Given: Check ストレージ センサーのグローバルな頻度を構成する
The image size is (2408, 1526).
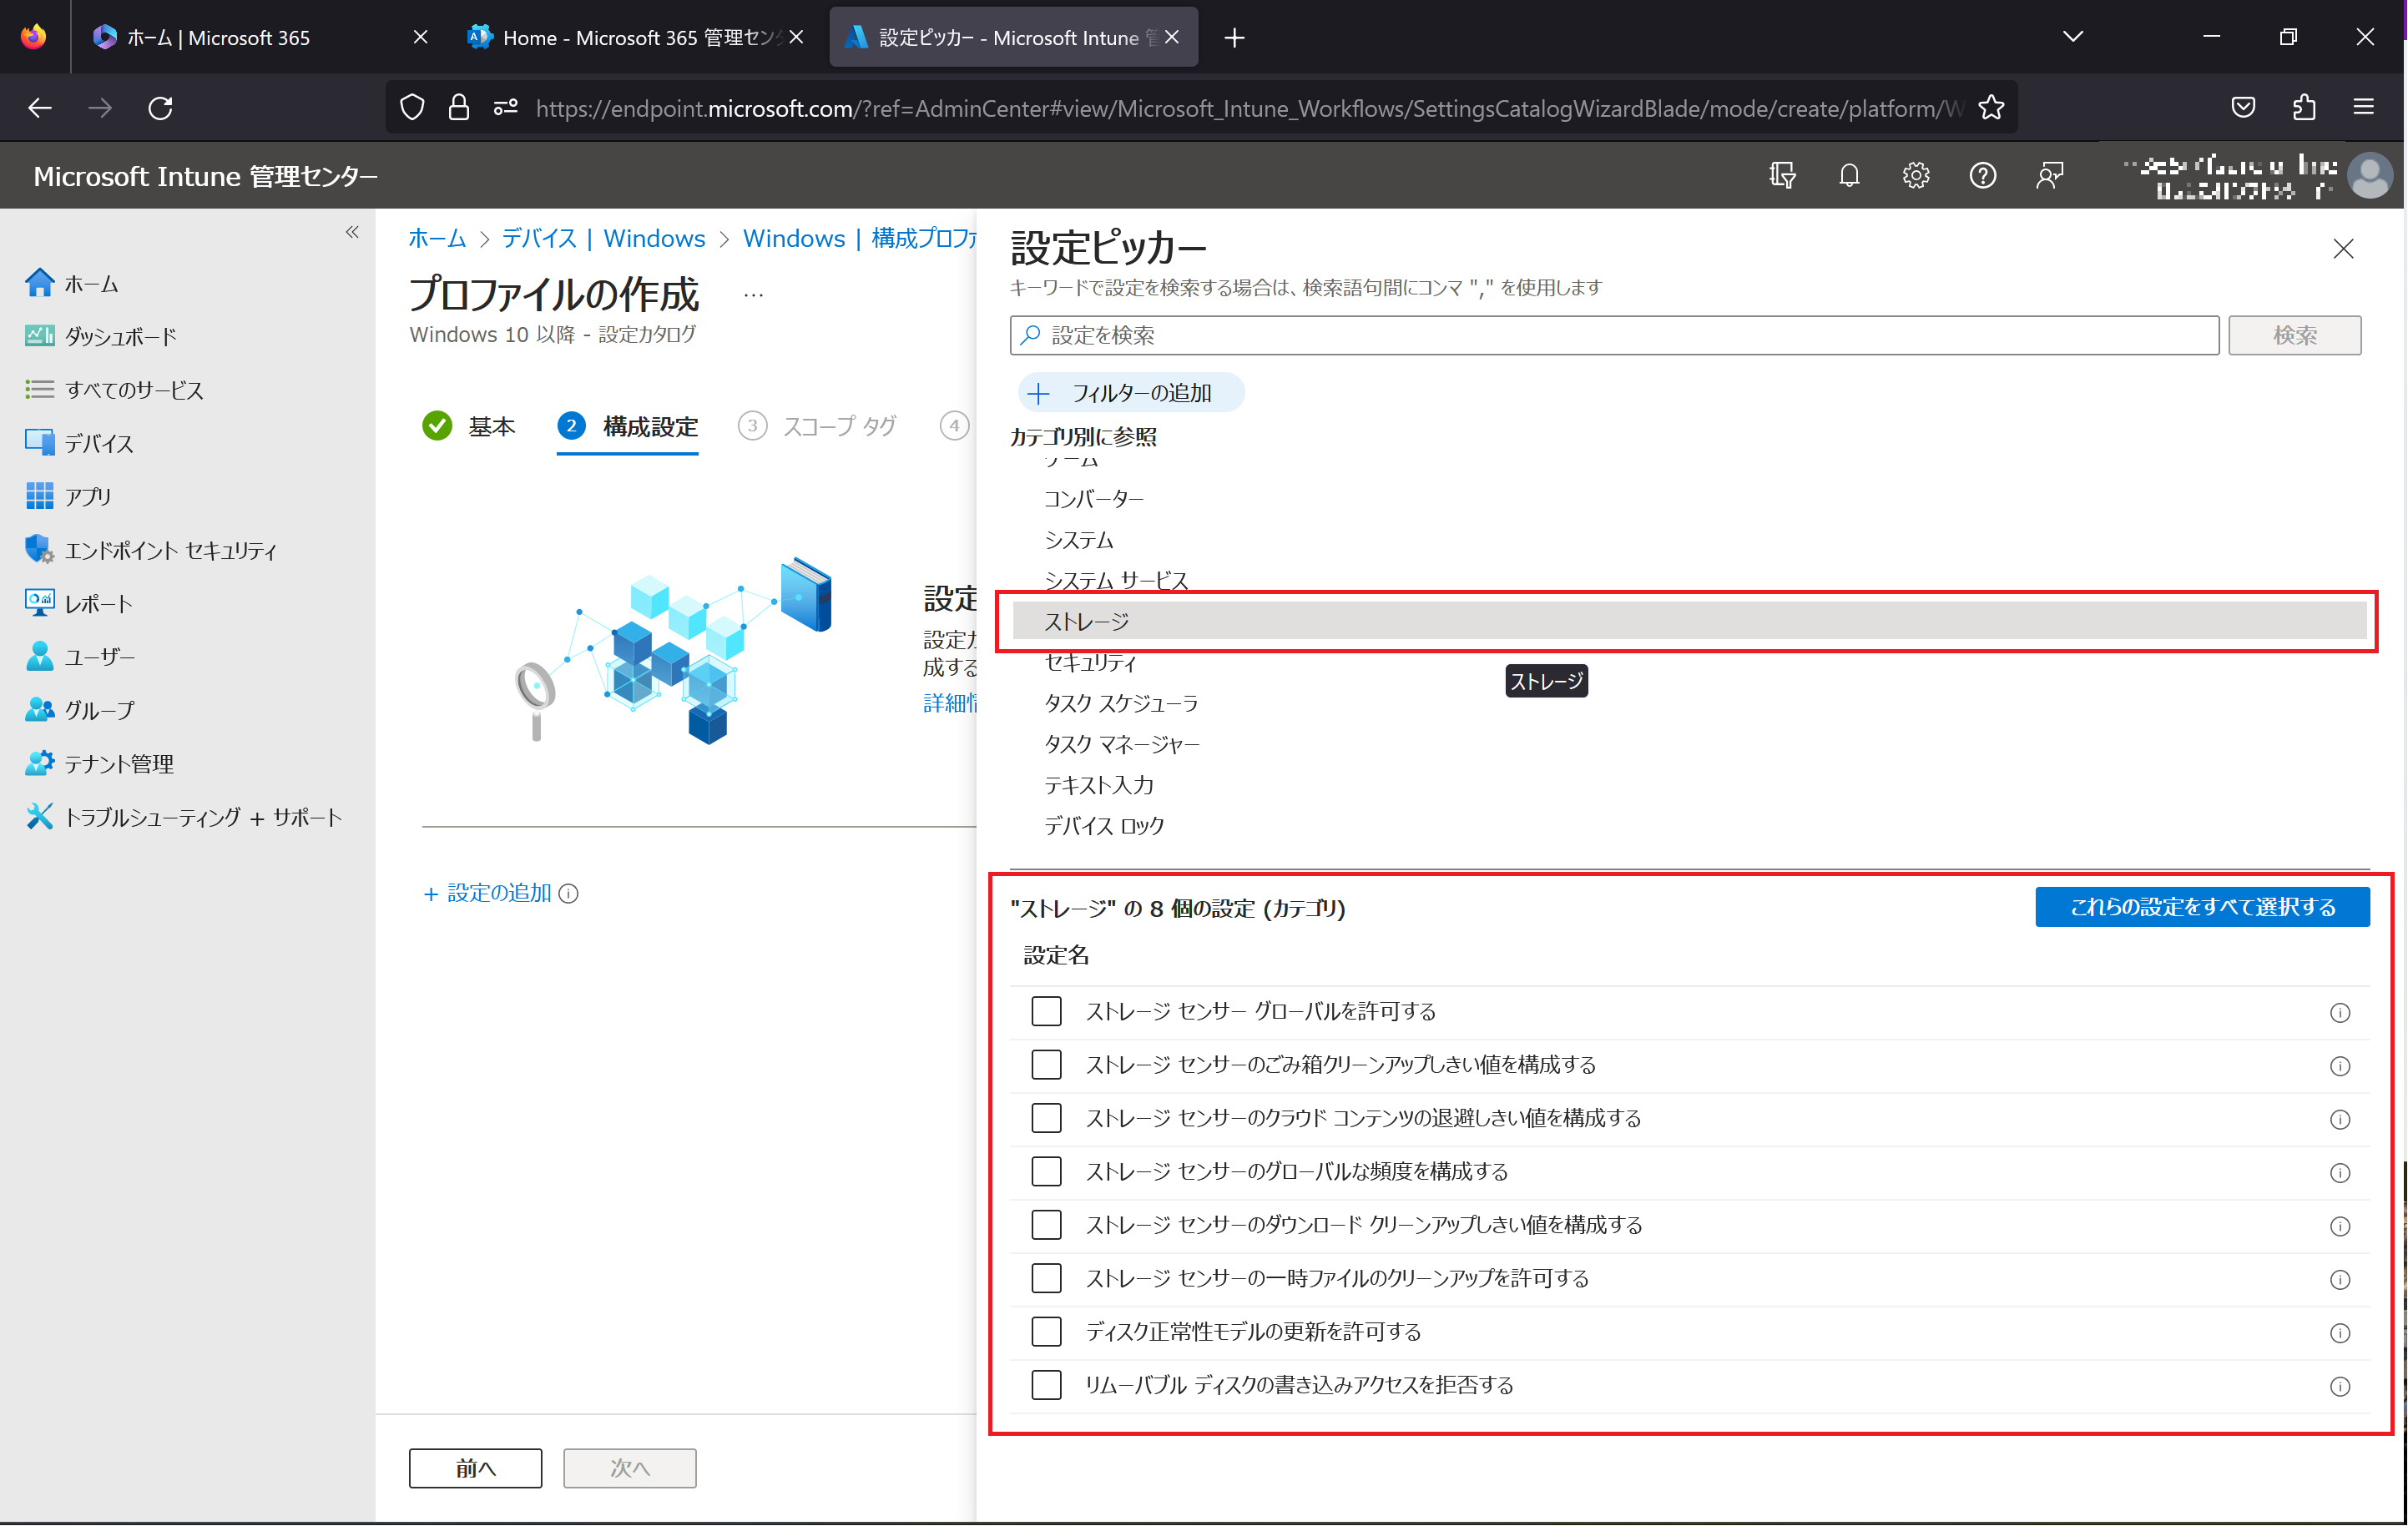Looking at the screenshot, I should tap(1046, 1171).
